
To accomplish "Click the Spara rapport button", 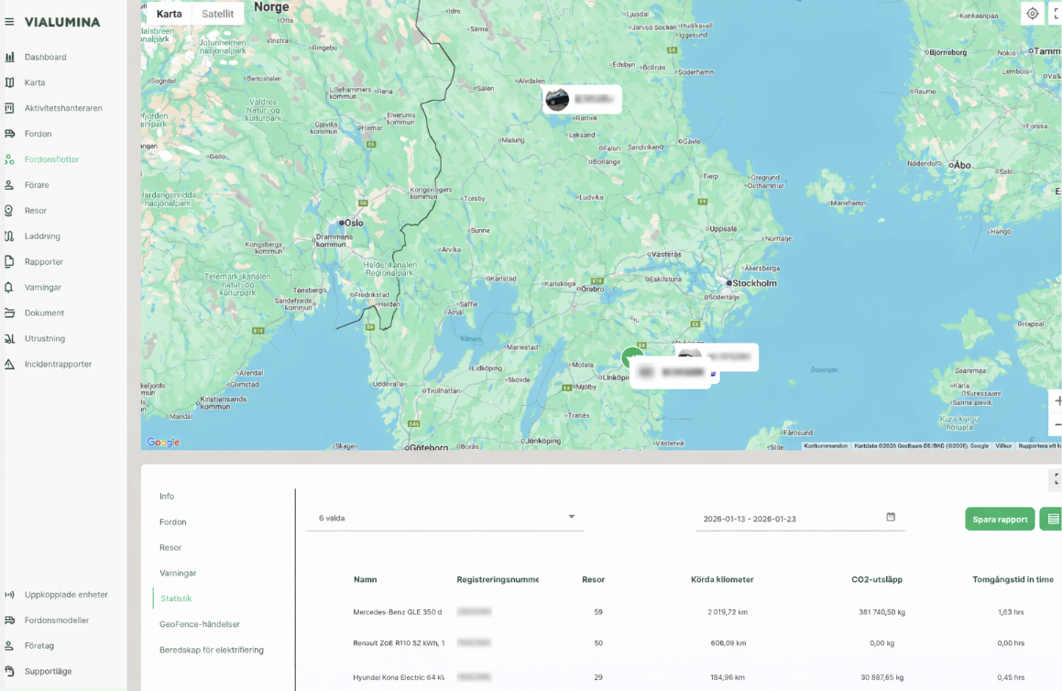I will [x=1000, y=520].
